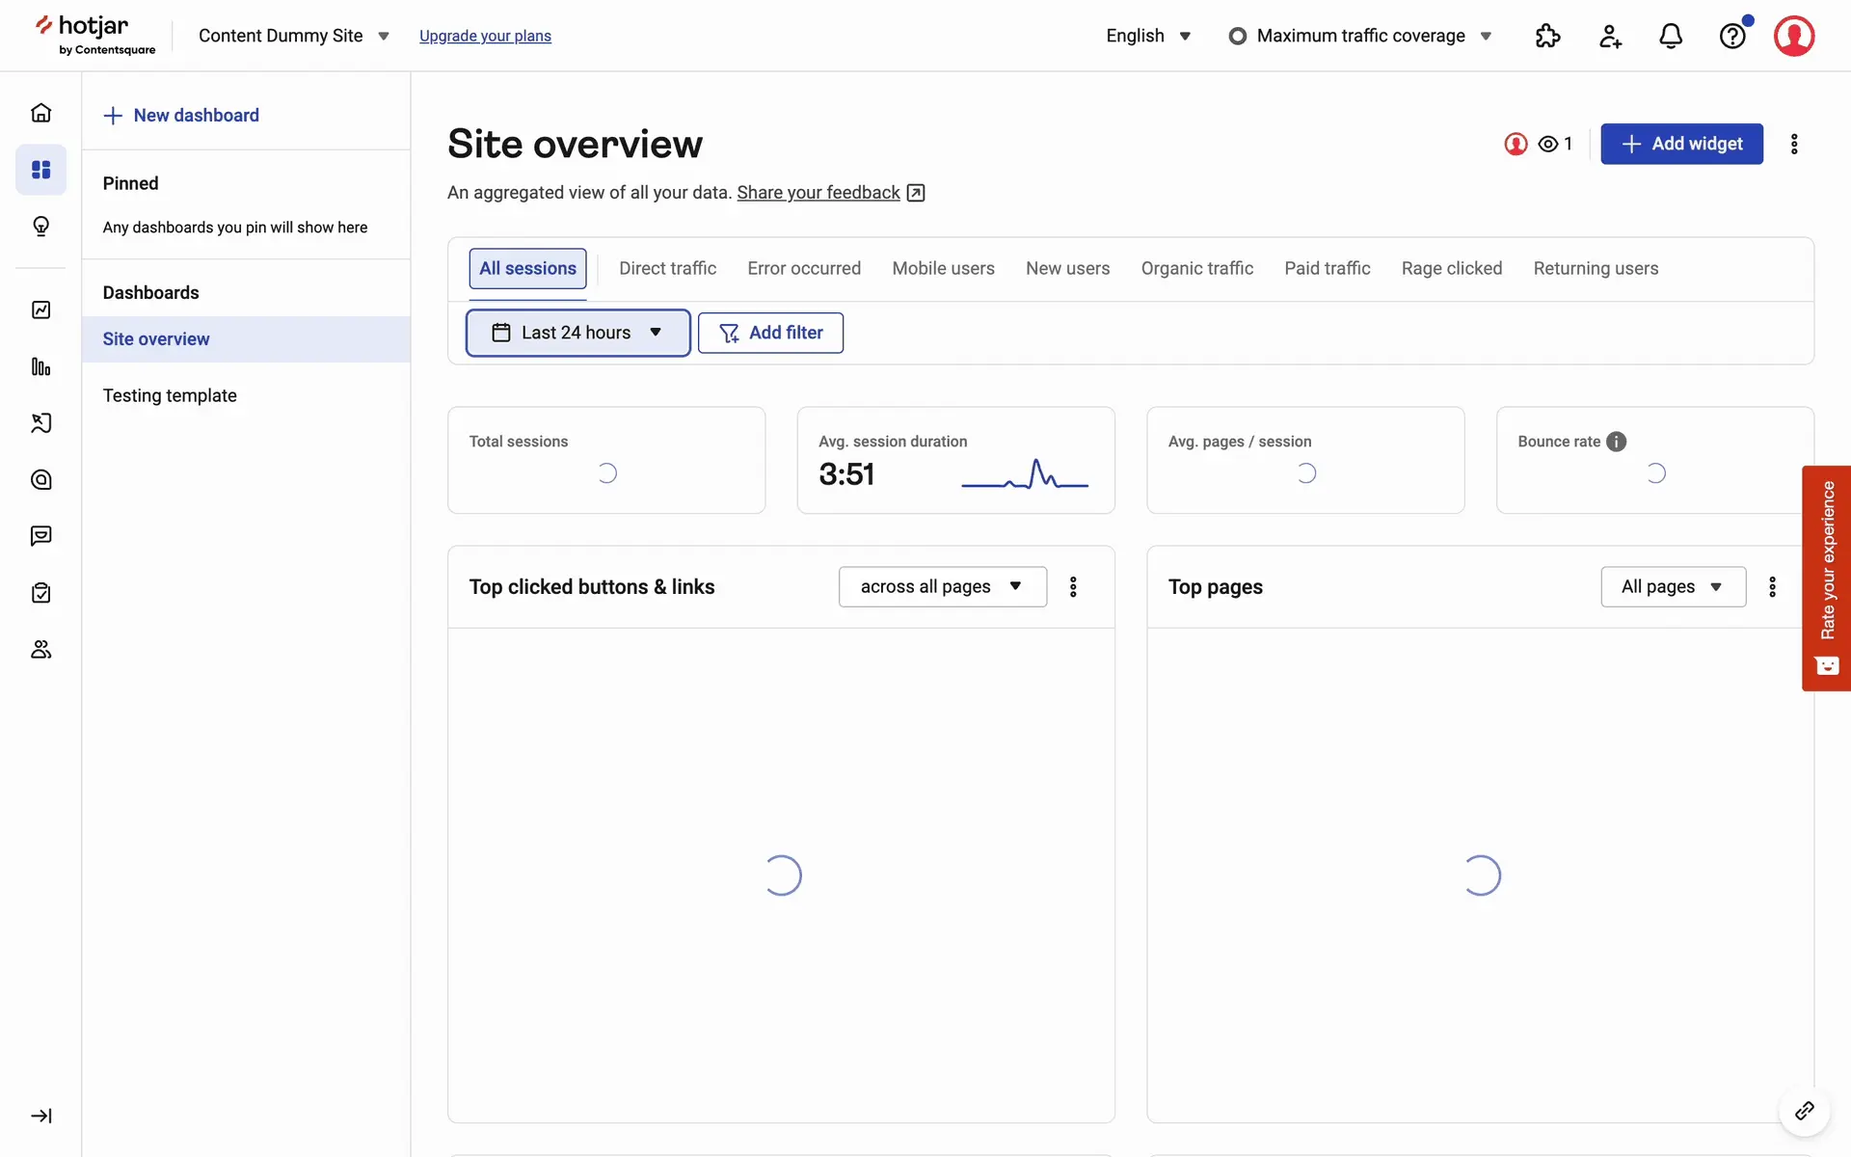Image resolution: width=1851 pixels, height=1157 pixels.
Task: Switch to the Rage clicked tab
Action: (x=1451, y=268)
